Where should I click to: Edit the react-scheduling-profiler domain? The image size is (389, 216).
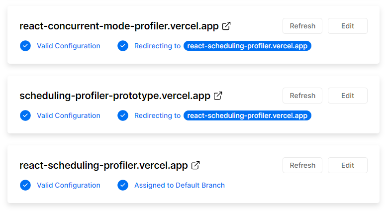pyautogui.click(x=348, y=165)
